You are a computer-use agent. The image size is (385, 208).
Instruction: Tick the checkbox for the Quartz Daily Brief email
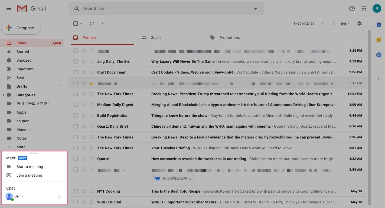76,126
